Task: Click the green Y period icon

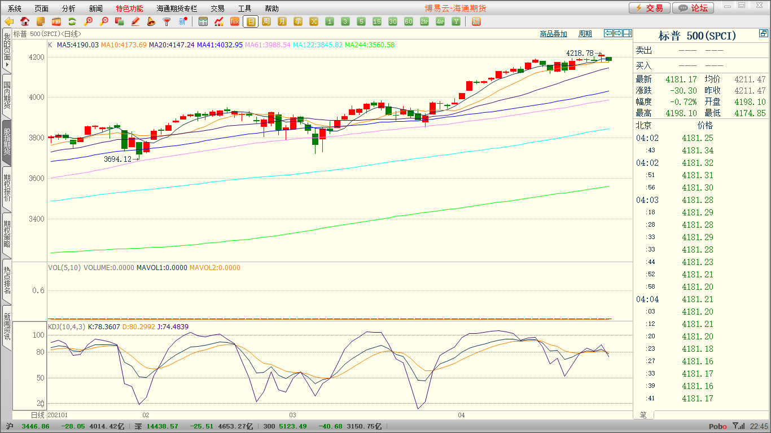Action: pyautogui.click(x=456, y=21)
